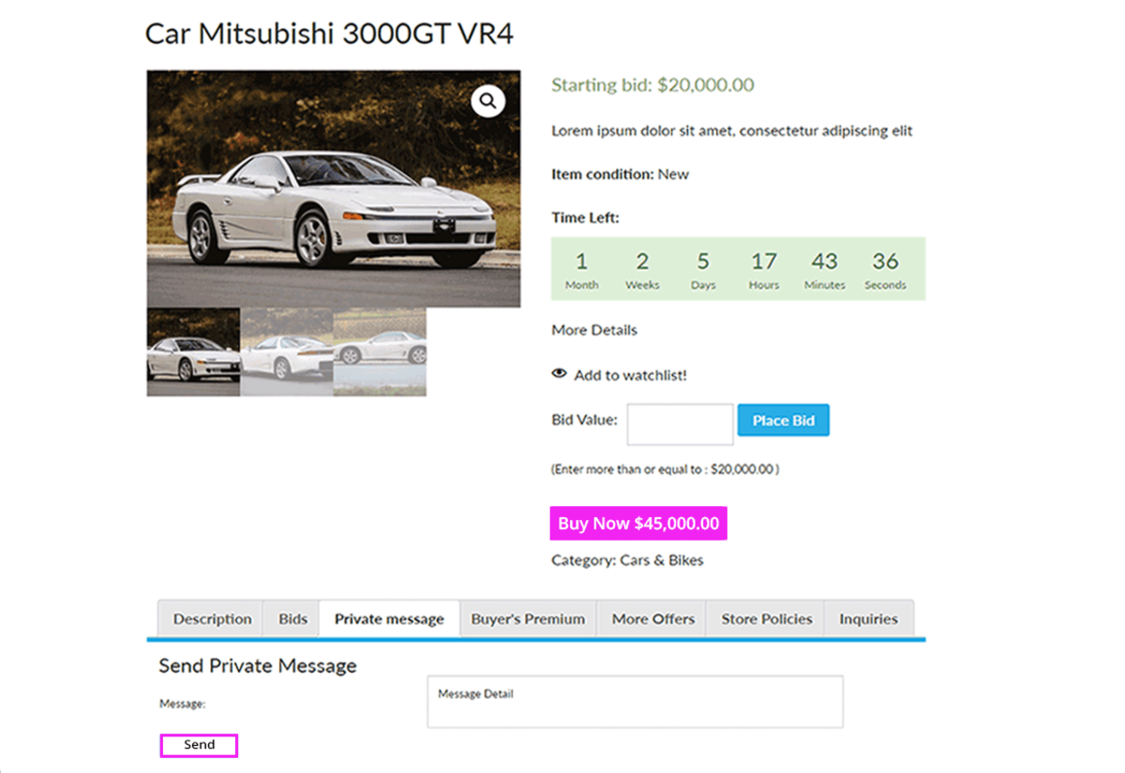Click the Car Mitsubishi 3000GT VR4 title

tap(329, 34)
